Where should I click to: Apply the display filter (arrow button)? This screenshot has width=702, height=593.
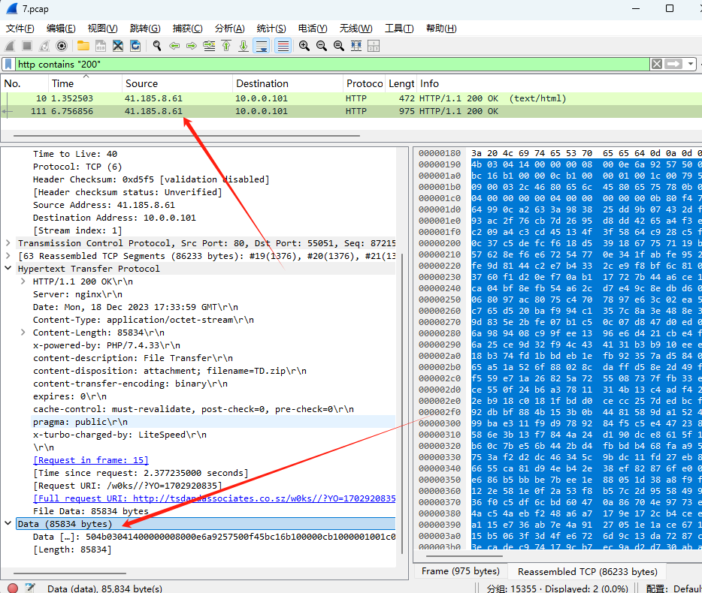(x=673, y=64)
